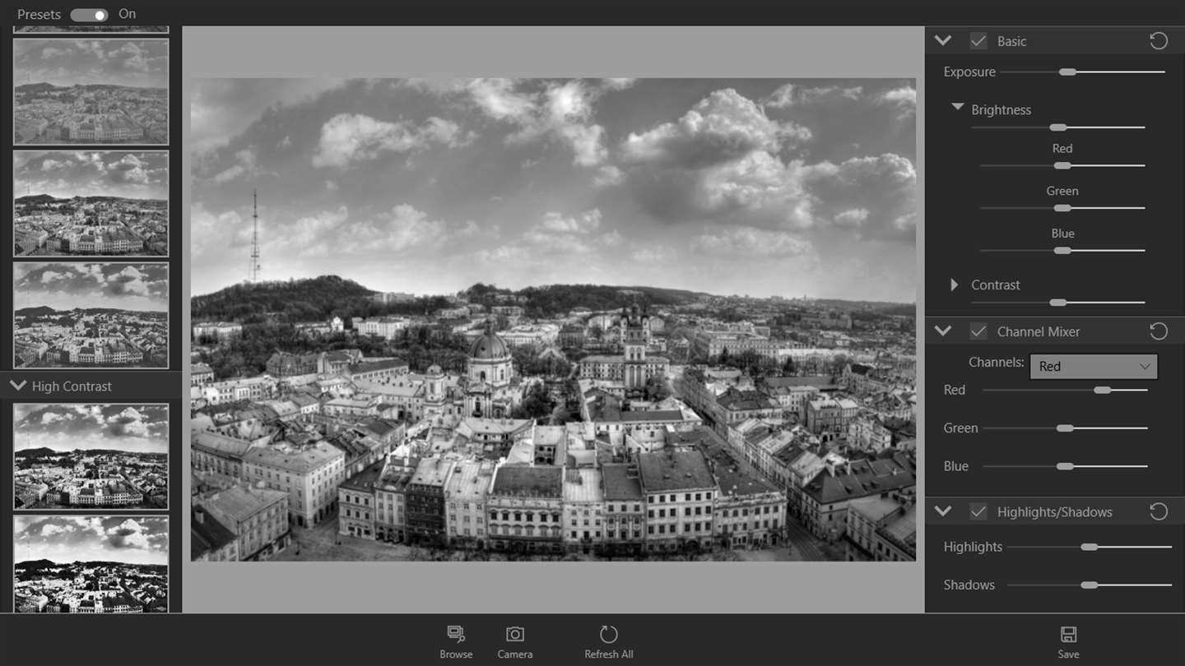Collapse the Channel Mixer section chevron
This screenshot has width=1185, height=666.
(x=943, y=331)
